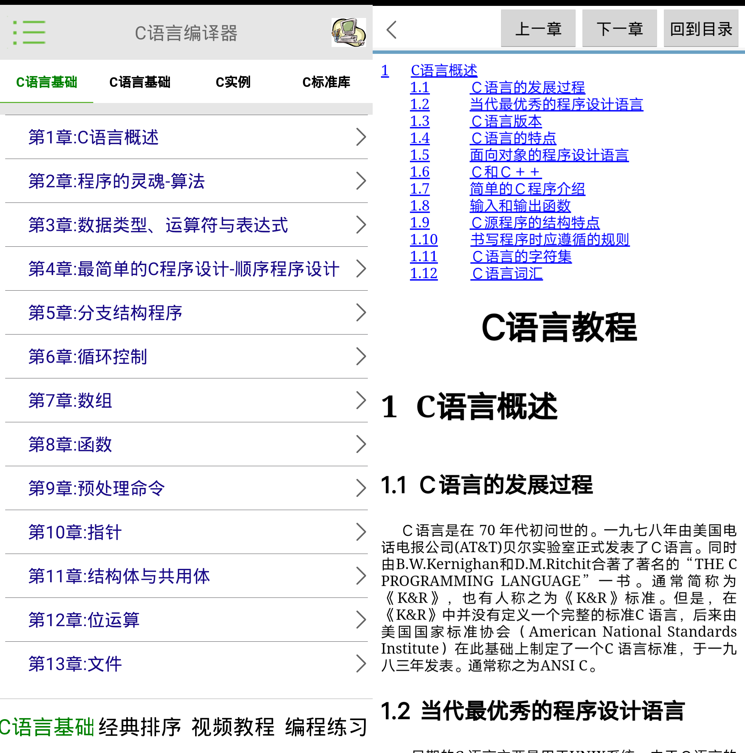The height and width of the screenshot is (753, 745).
Task: Open 第11章:结构体与共用体
Action: tap(186, 576)
